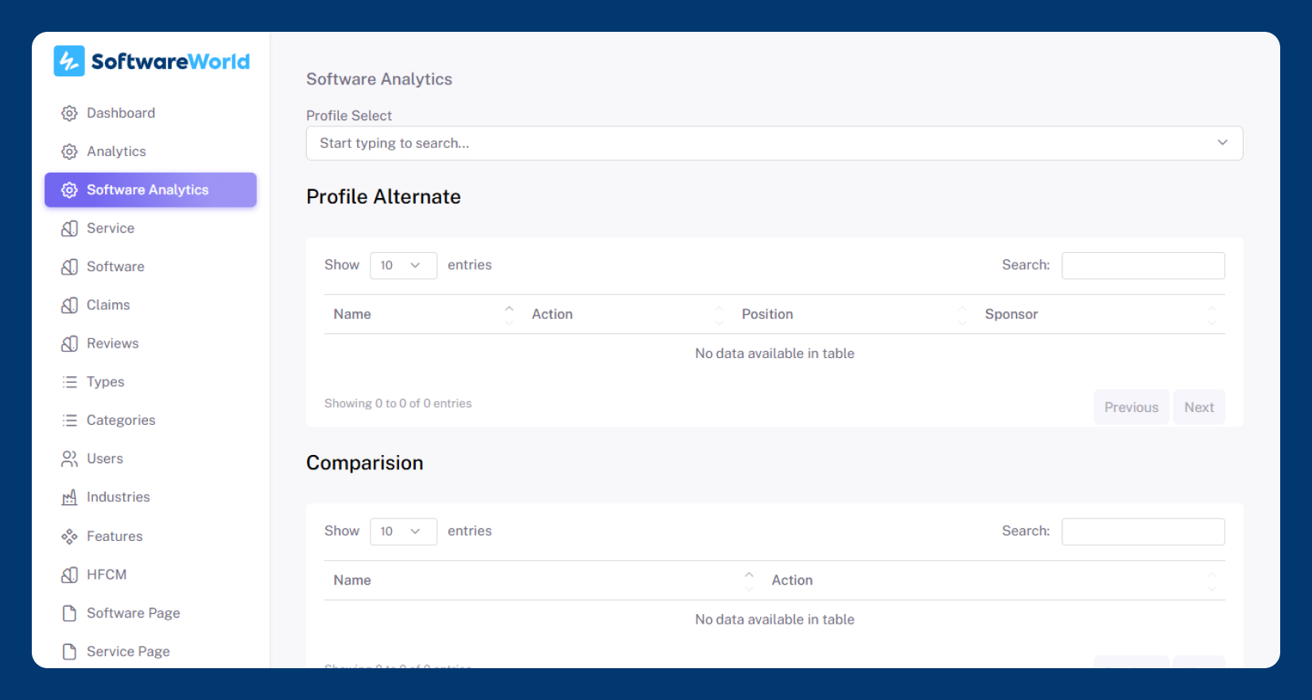The height and width of the screenshot is (700, 1312).
Task: Go to Reviews in the sidebar
Action: click(x=112, y=344)
